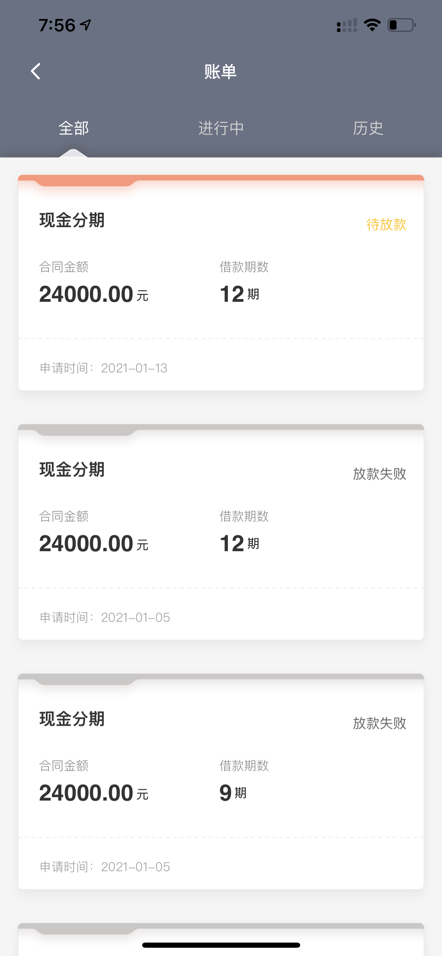Tap the 9 期 loan term value
The height and width of the screenshot is (956, 442).
233,793
